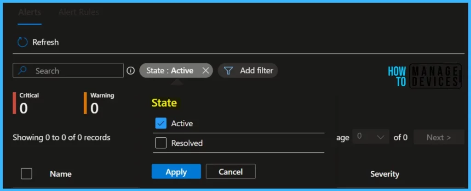
Task: Go to the Next page
Action: 439,137
